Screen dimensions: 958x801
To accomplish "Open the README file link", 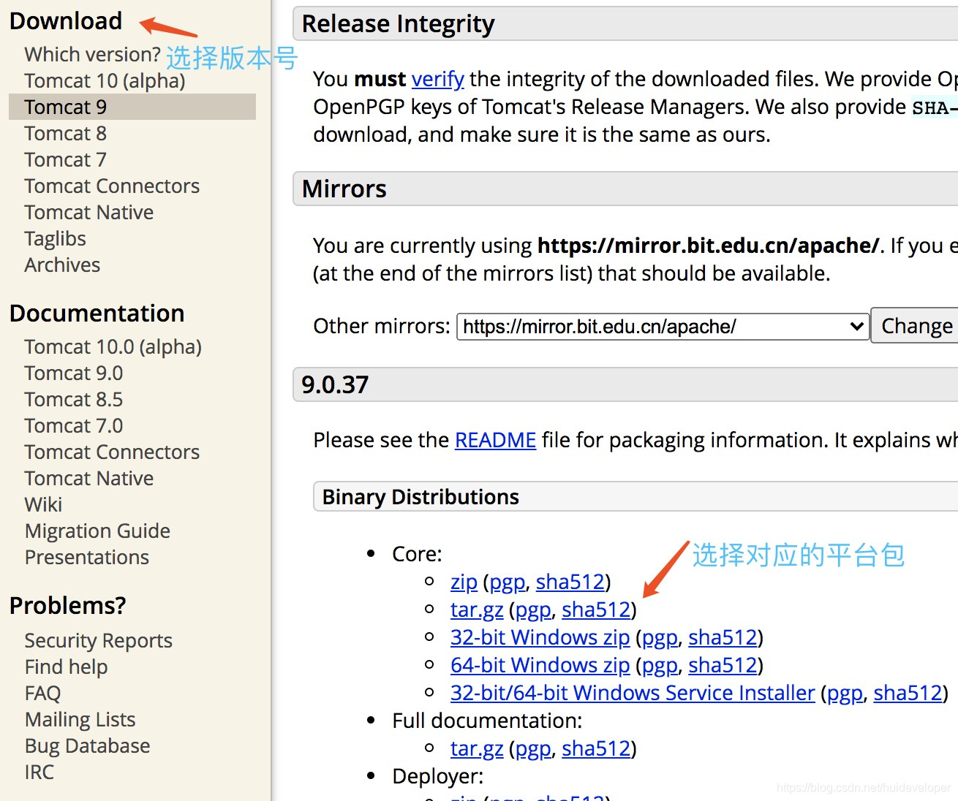I will (495, 440).
